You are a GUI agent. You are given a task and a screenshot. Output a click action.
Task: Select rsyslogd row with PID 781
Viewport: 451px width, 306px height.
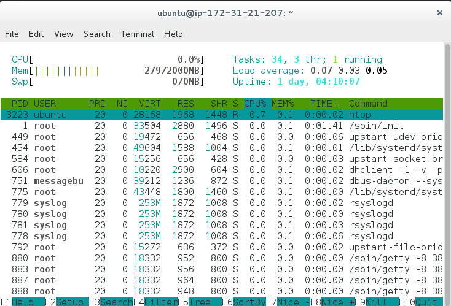(x=222, y=225)
